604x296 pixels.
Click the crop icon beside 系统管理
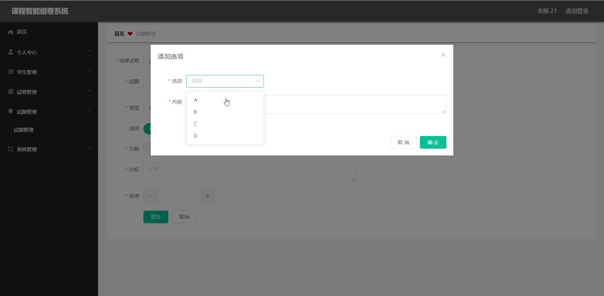click(11, 149)
